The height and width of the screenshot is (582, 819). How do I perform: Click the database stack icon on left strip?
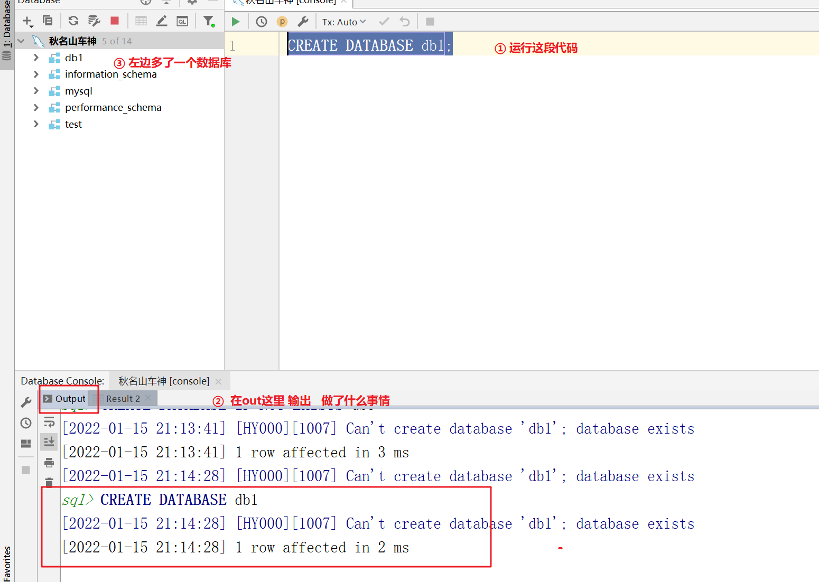tap(7, 55)
